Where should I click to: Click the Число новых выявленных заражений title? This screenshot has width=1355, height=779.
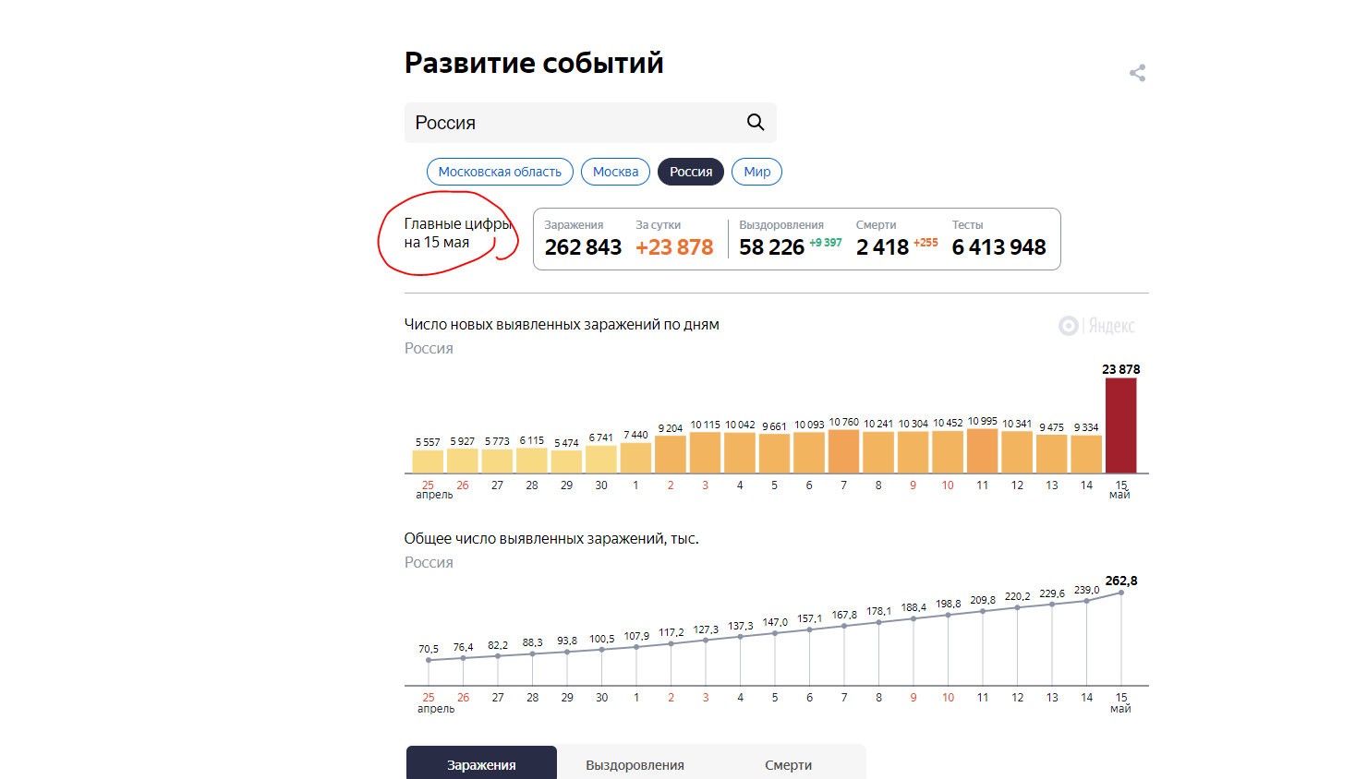tap(562, 324)
